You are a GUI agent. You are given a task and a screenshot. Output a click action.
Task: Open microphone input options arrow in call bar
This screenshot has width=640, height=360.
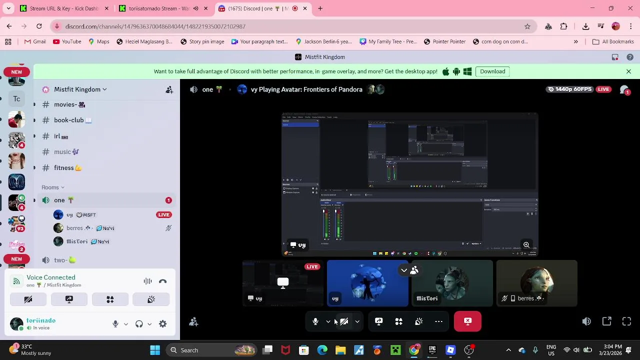coord(328,321)
